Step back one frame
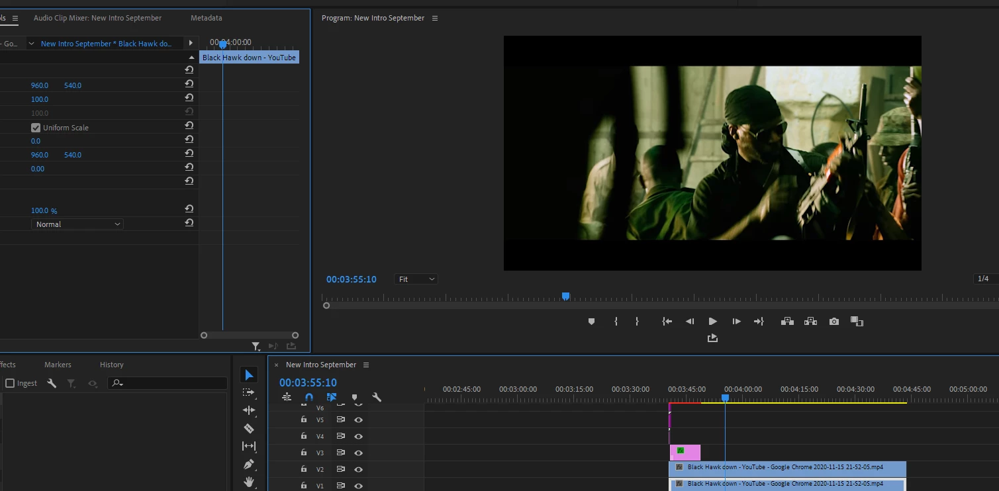This screenshot has width=999, height=491. [690, 322]
